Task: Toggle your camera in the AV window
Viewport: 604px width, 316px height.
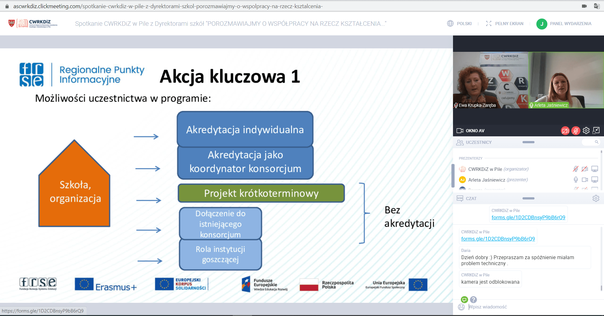Action: [565, 131]
